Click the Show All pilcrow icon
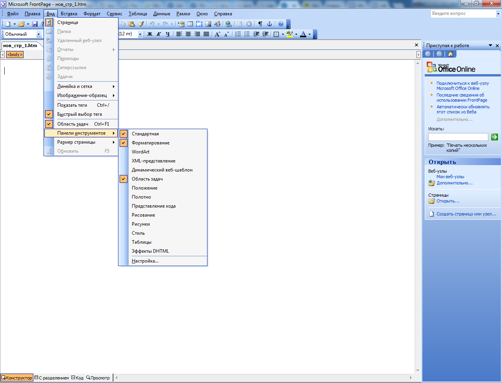 (x=260, y=24)
